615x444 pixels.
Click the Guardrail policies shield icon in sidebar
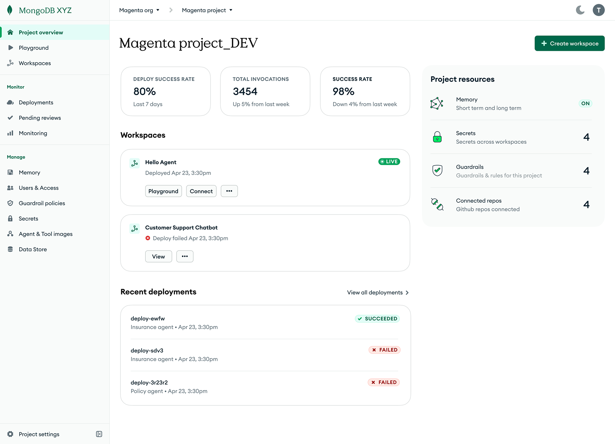[10, 203]
